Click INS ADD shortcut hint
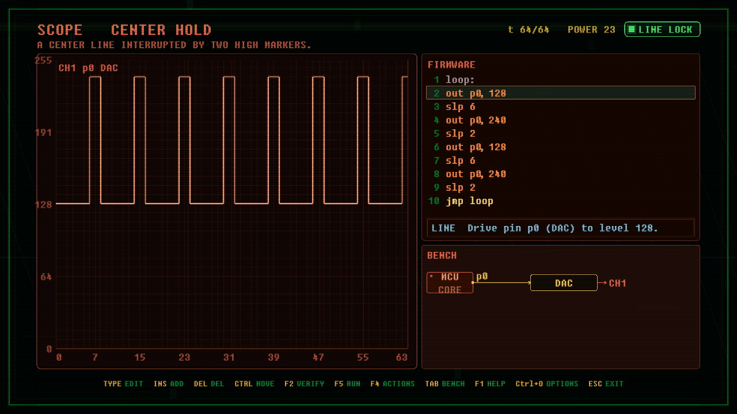 click(169, 384)
